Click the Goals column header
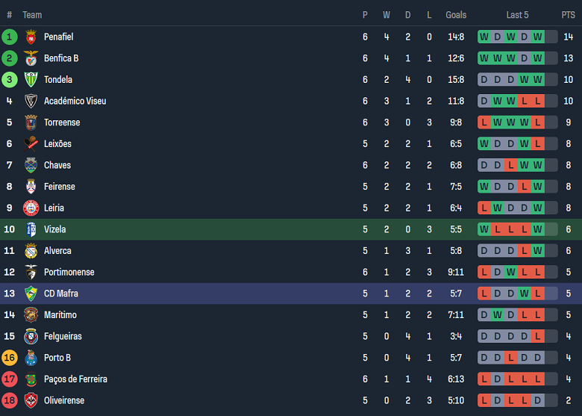Screen dimensions: 582x416 pos(456,15)
